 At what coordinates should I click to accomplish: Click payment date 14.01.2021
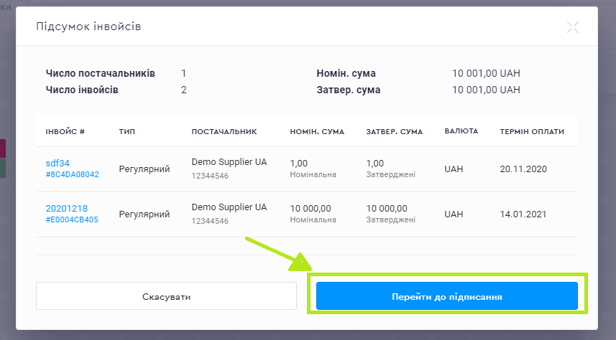523,214
